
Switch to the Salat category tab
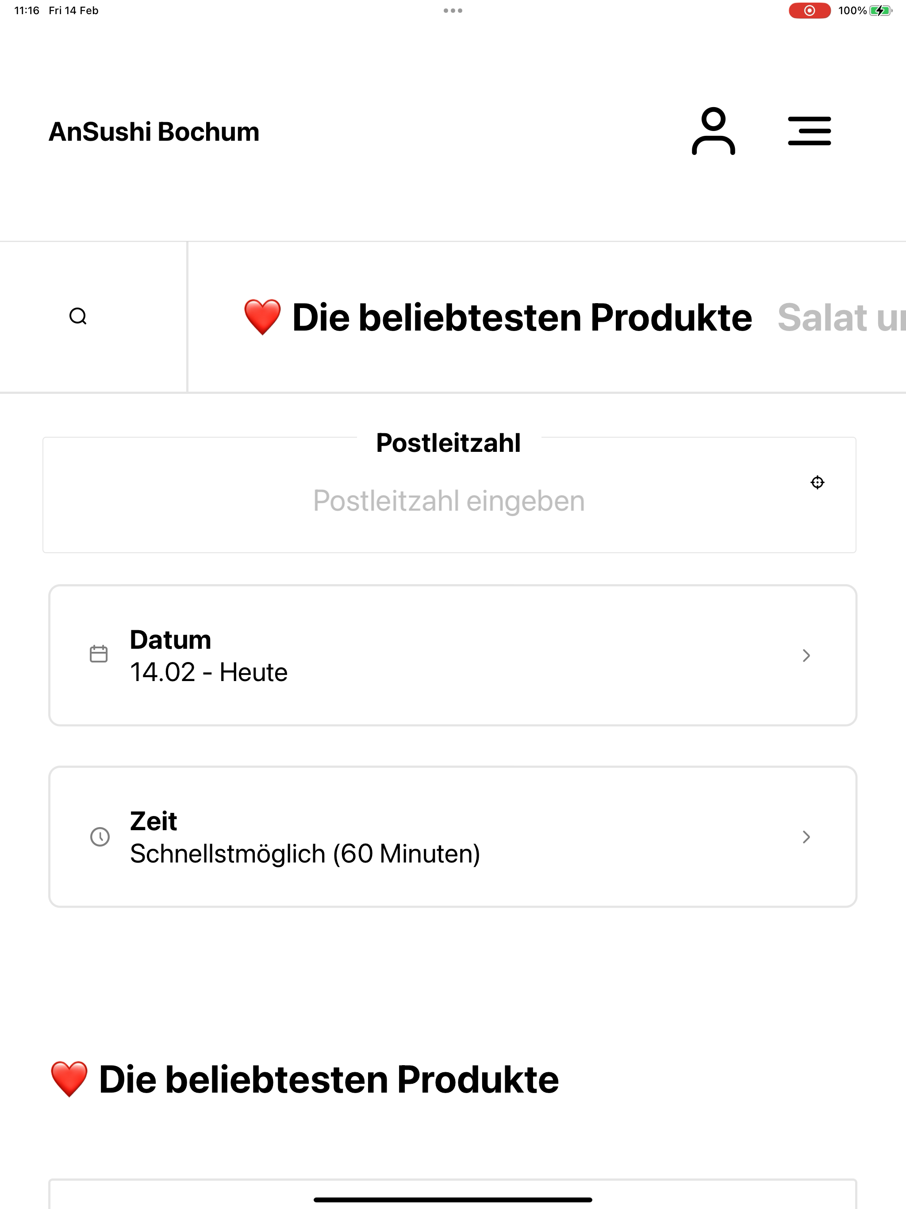click(x=841, y=317)
